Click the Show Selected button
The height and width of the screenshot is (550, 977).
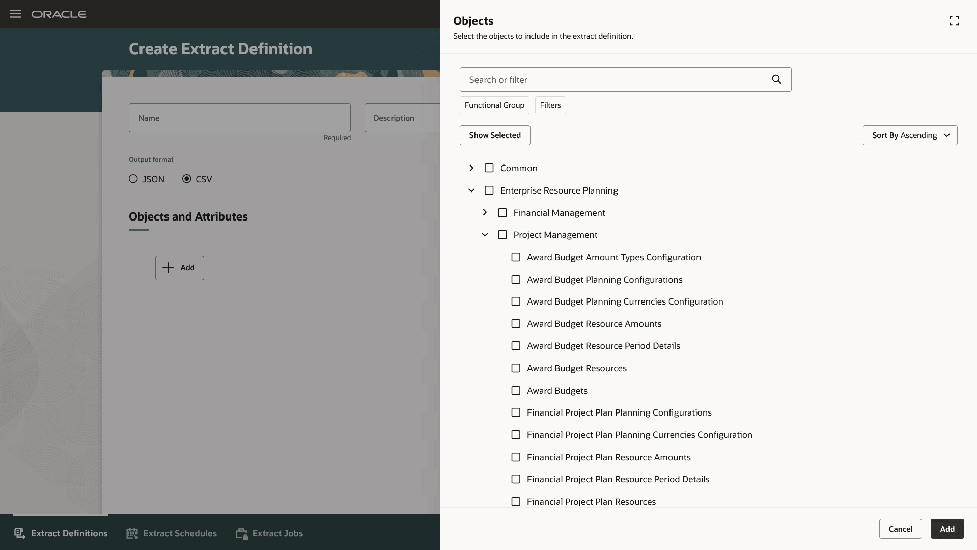click(495, 135)
